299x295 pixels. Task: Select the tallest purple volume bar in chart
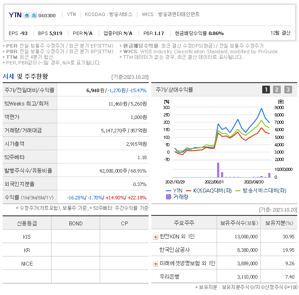(x=218, y=170)
